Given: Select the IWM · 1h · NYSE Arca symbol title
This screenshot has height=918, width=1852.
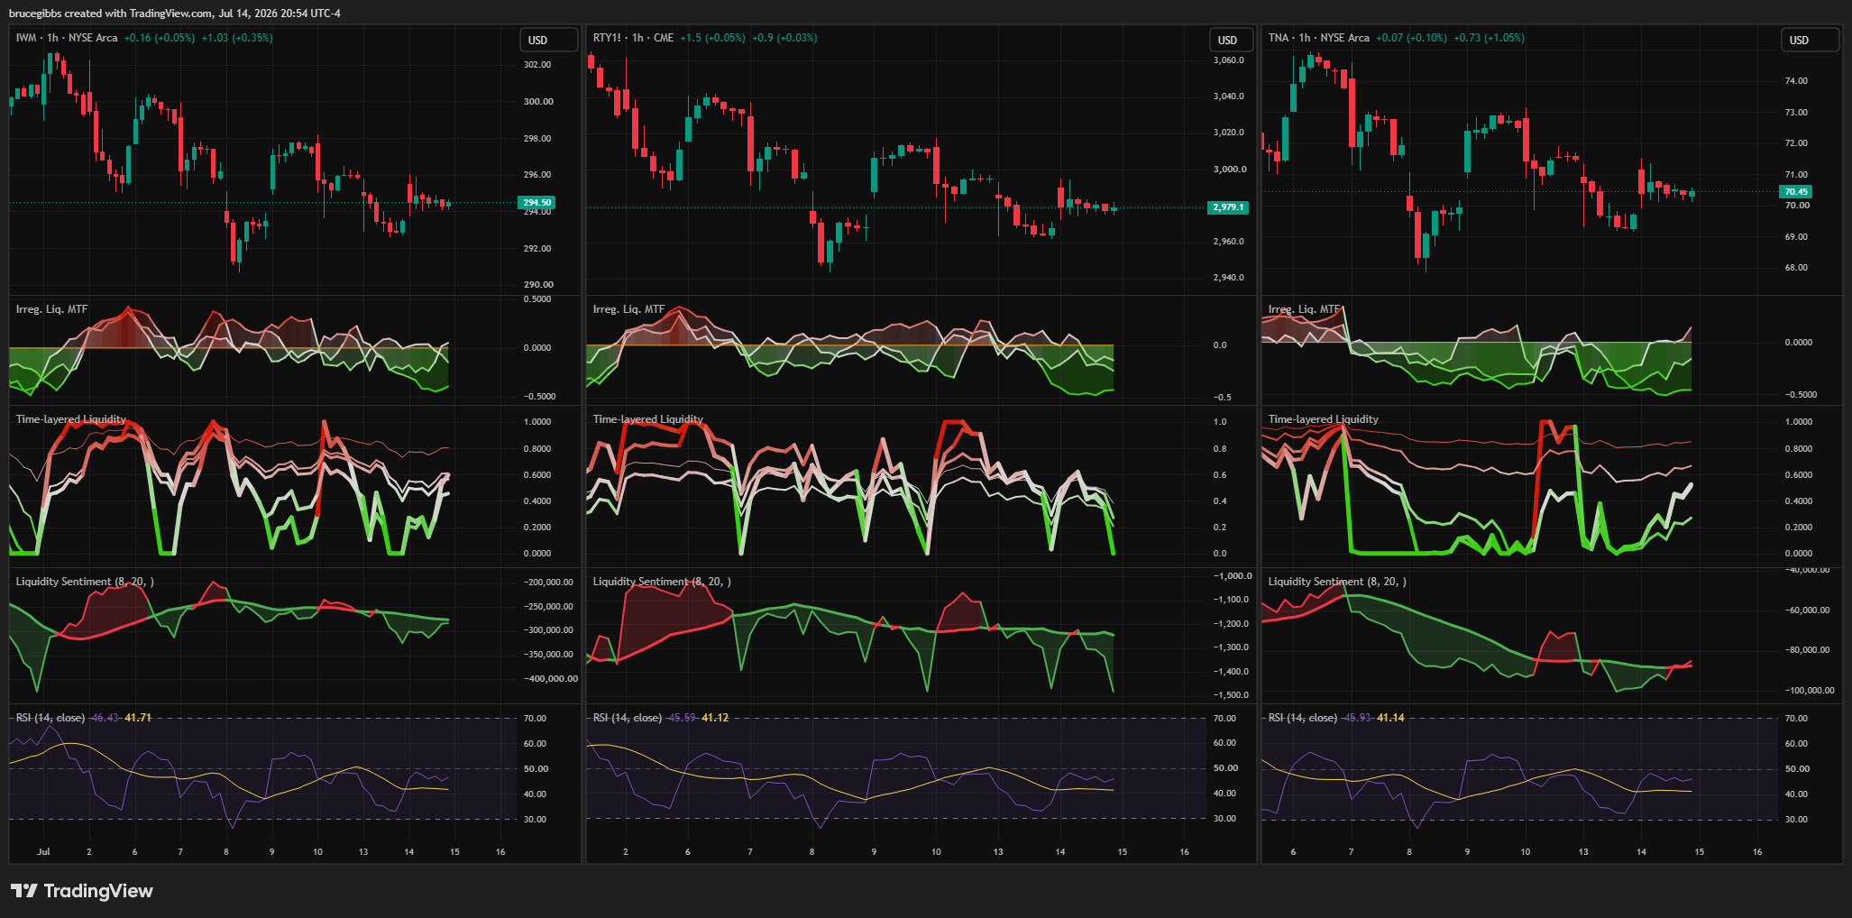Looking at the screenshot, I should point(67,38).
